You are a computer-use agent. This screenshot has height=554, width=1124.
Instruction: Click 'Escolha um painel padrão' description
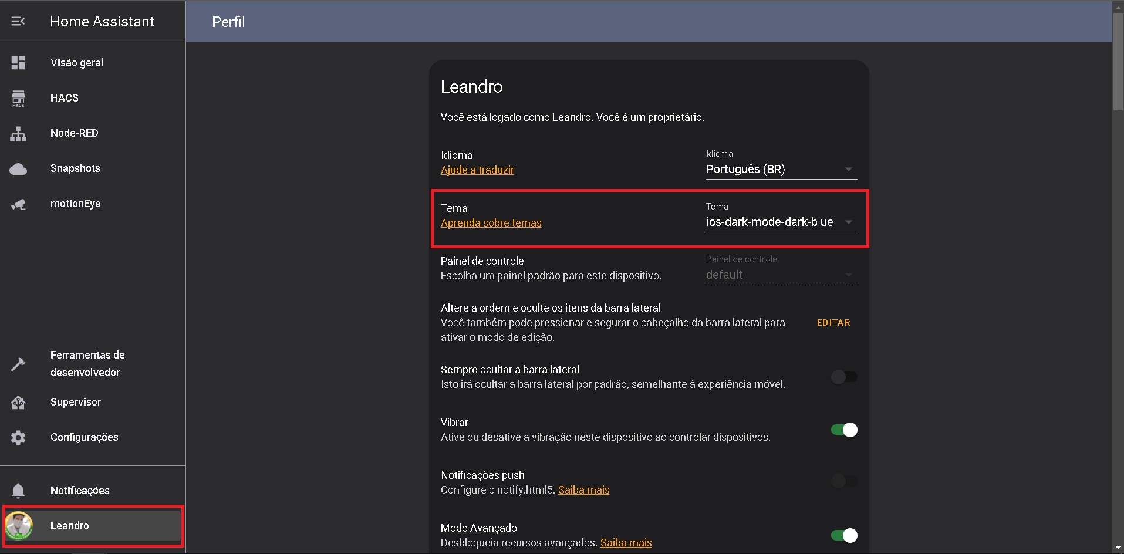tap(551, 276)
